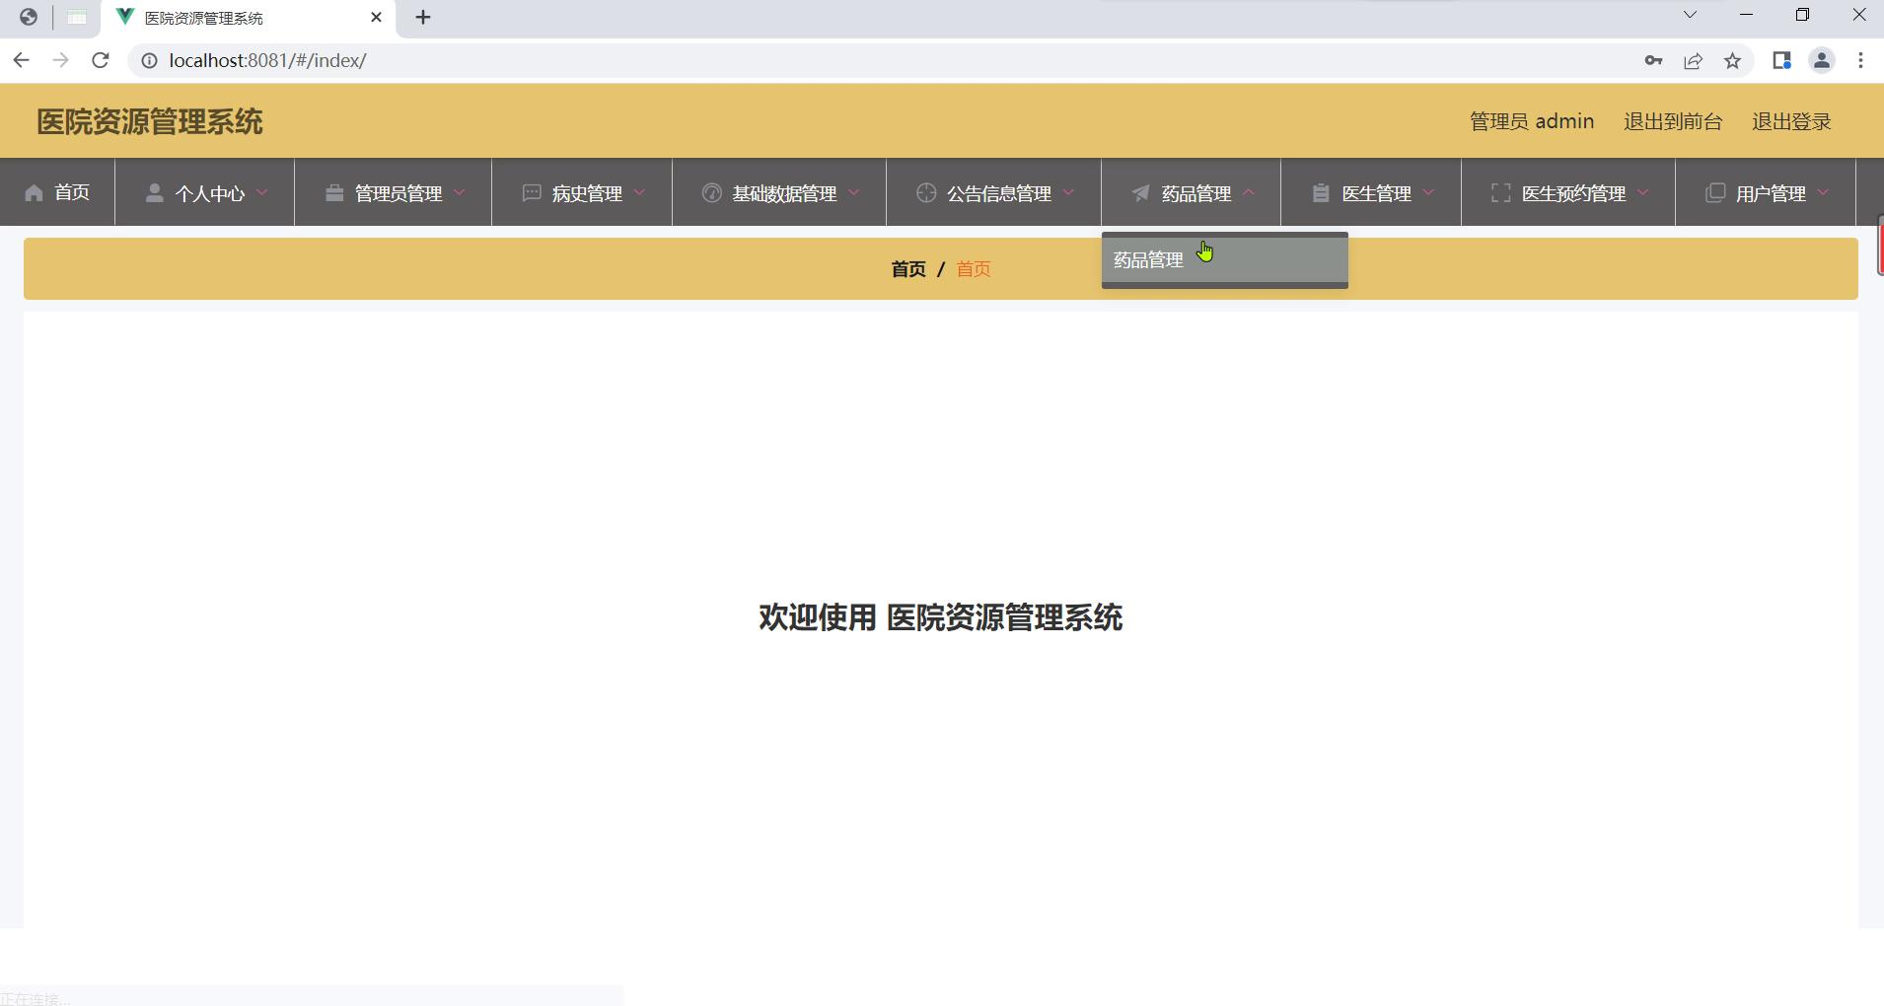
Task: Click the person icon beside 个人中心
Action: coord(154,193)
